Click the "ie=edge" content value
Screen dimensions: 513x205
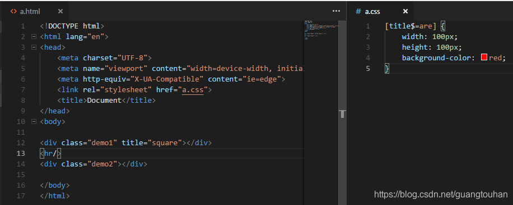[262, 79]
